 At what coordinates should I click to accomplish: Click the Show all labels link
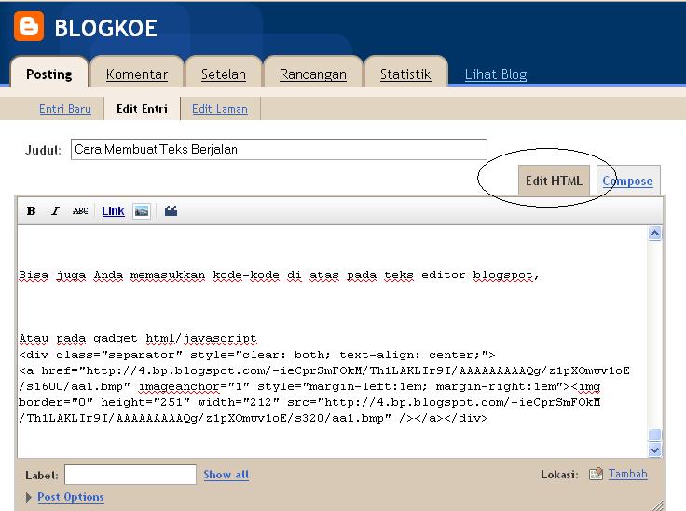pos(226,475)
